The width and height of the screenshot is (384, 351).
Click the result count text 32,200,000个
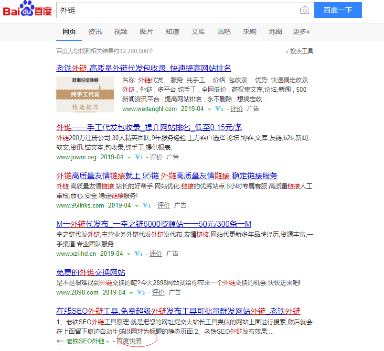point(137,51)
